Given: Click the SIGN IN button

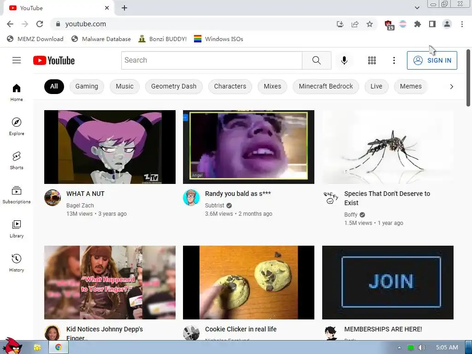Looking at the screenshot, I should (x=432, y=60).
